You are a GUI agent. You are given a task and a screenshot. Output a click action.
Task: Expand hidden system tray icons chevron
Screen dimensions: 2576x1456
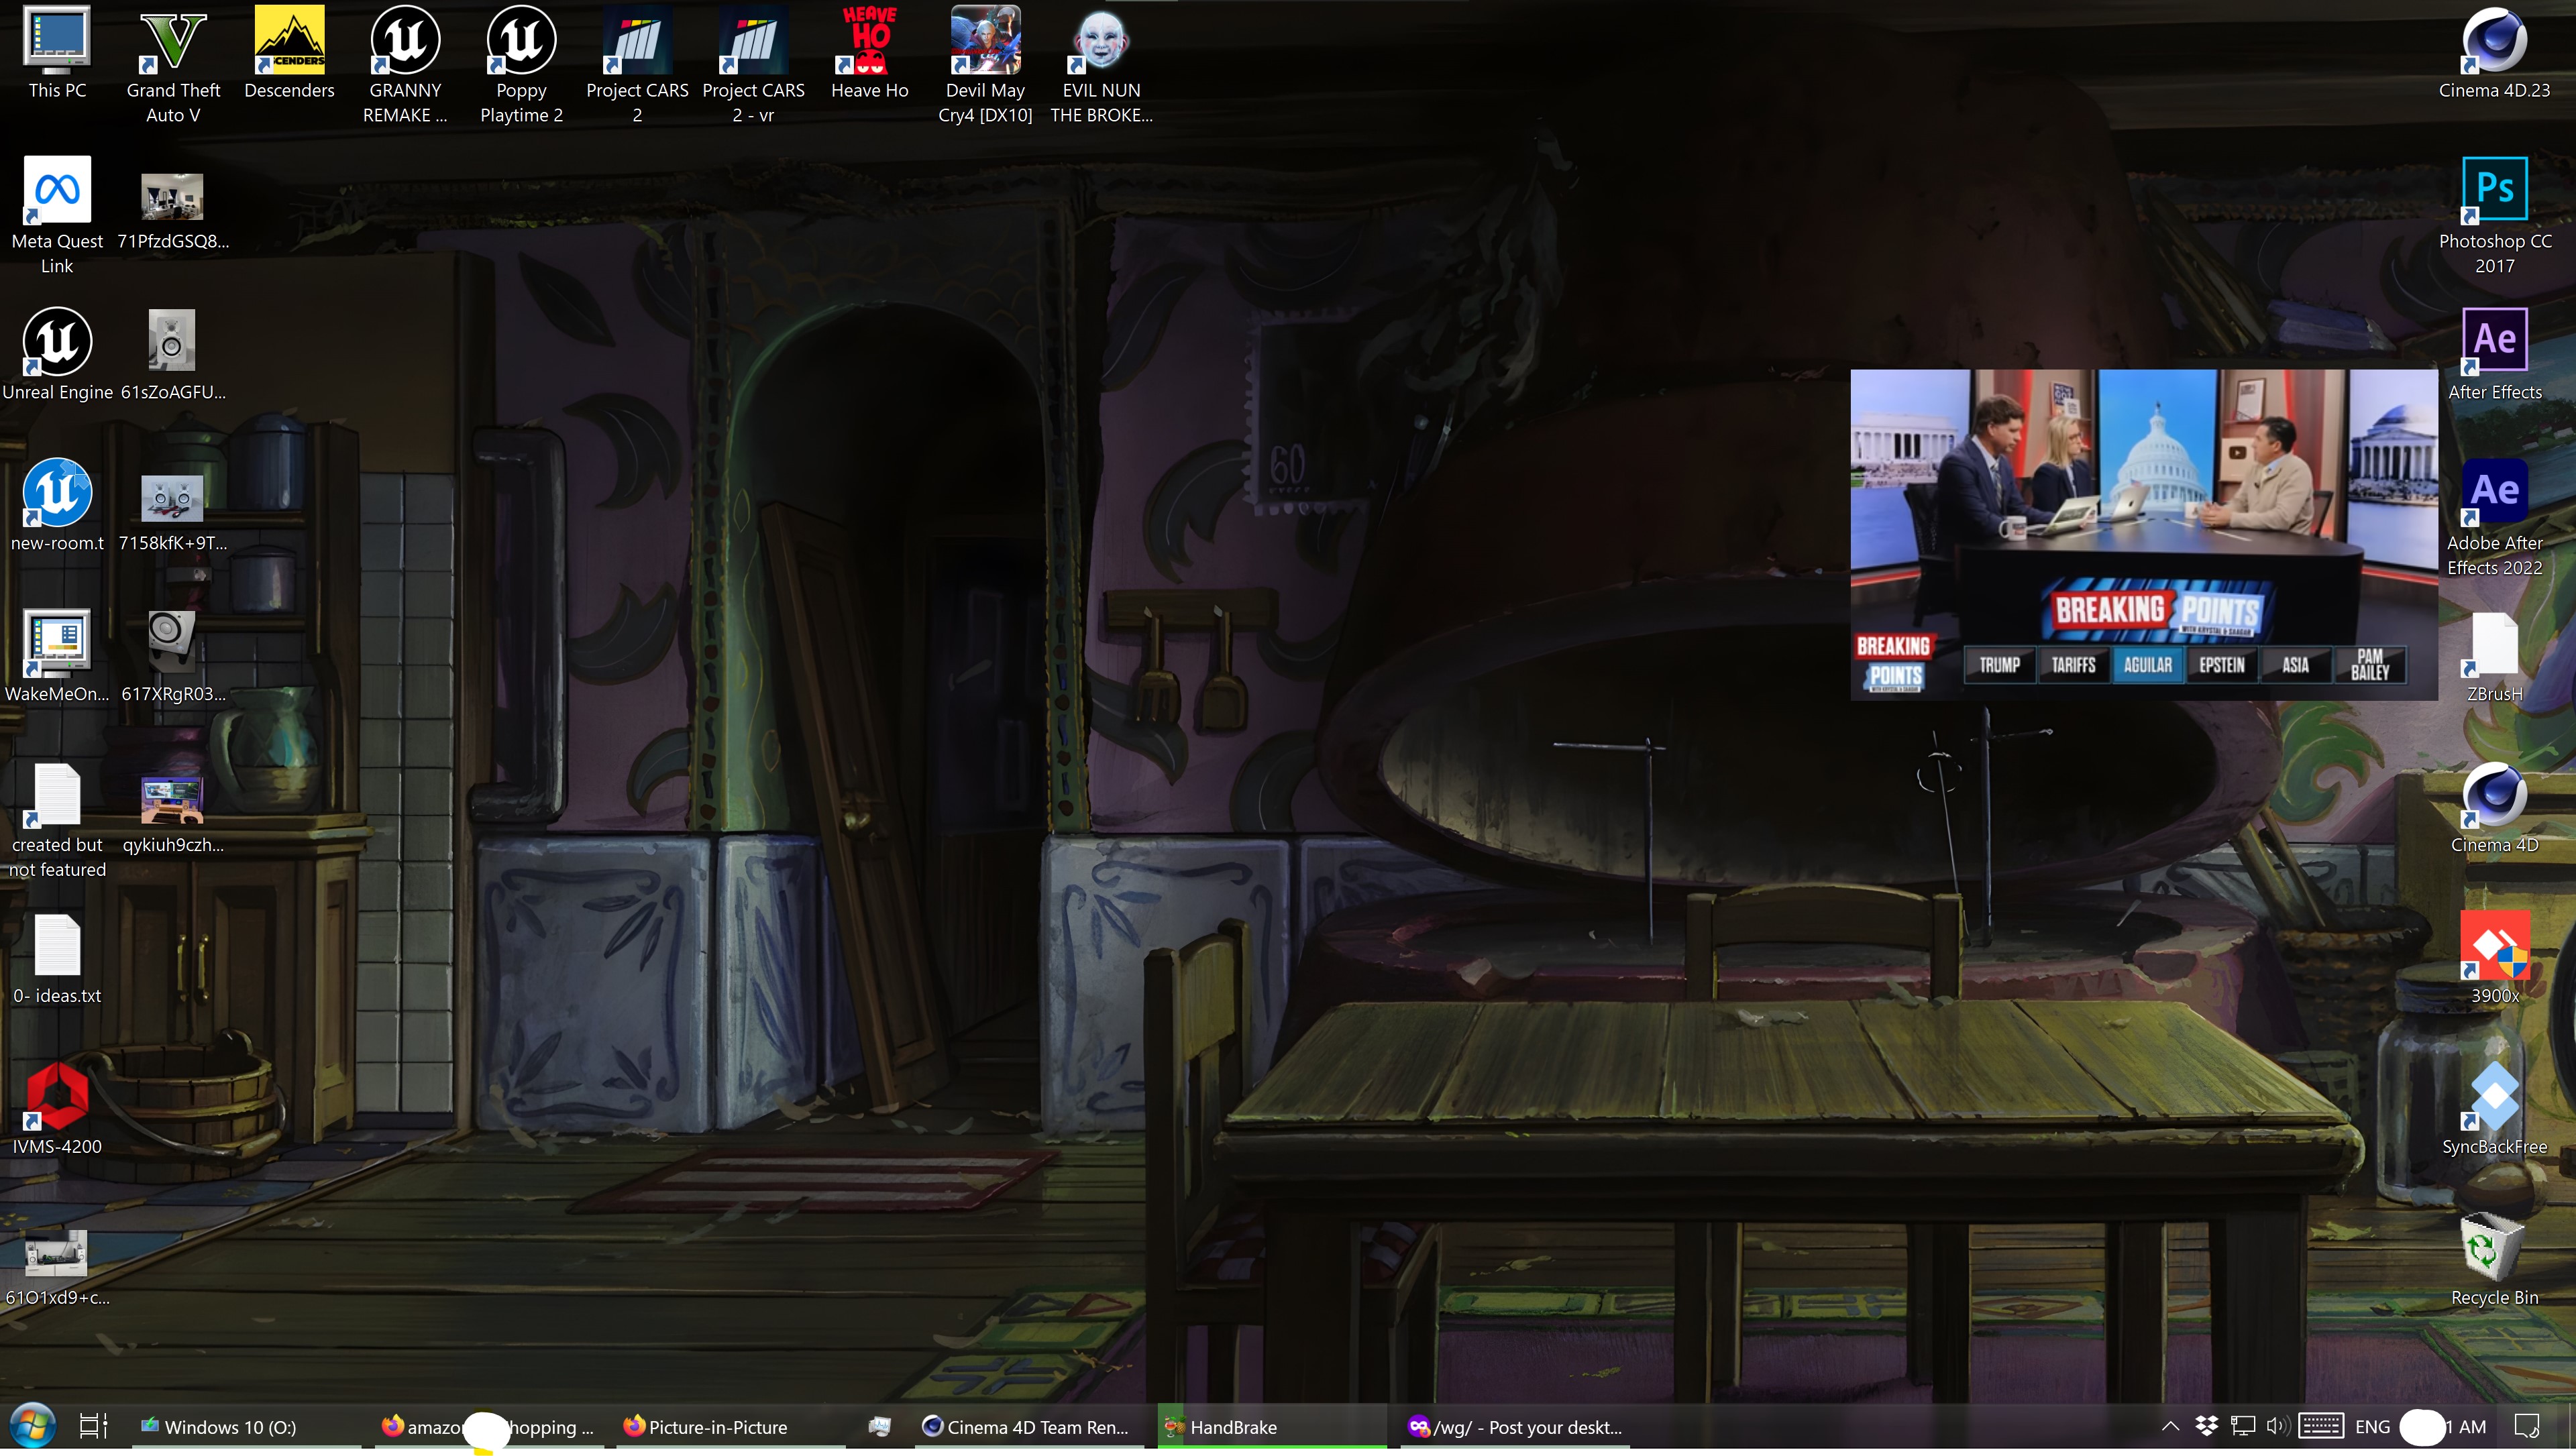pos(2170,1426)
